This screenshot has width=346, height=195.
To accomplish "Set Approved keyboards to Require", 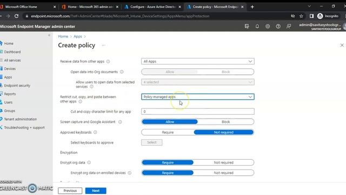I will tap(168, 132).
